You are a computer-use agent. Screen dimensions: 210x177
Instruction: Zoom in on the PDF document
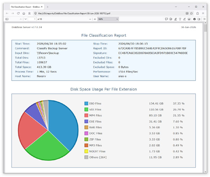(95, 19)
